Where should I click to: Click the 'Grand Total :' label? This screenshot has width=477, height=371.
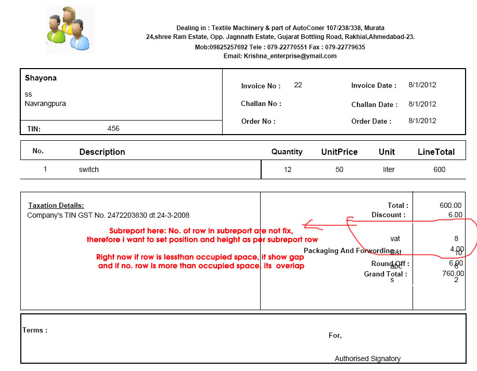tap(385, 274)
